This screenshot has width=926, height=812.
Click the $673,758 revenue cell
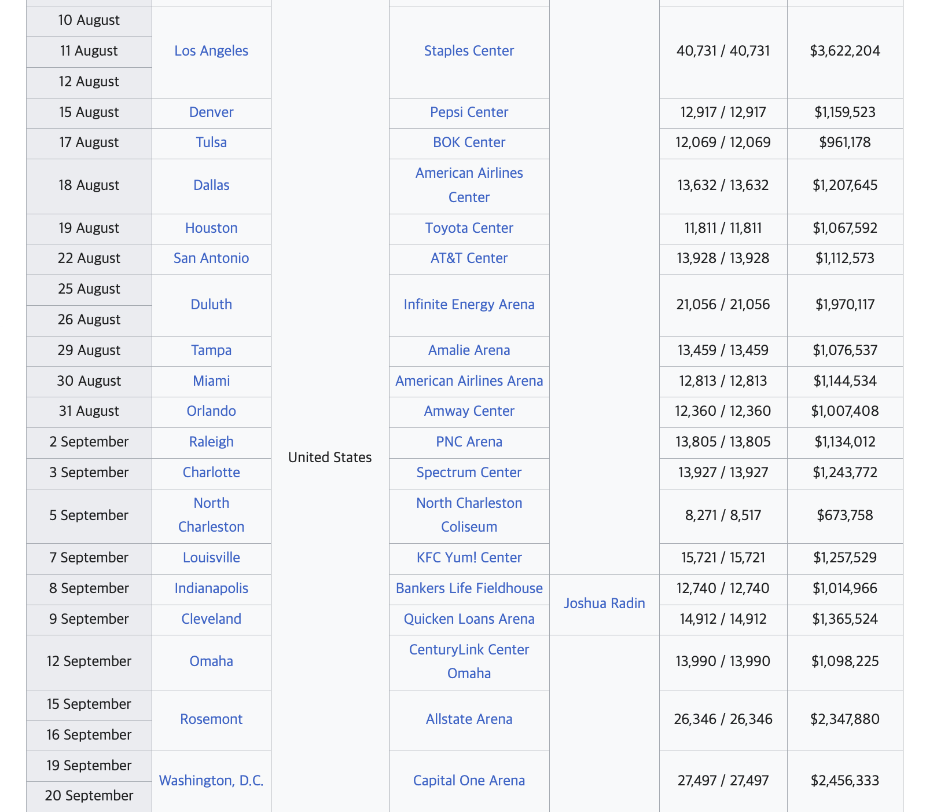tap(845, 515)
